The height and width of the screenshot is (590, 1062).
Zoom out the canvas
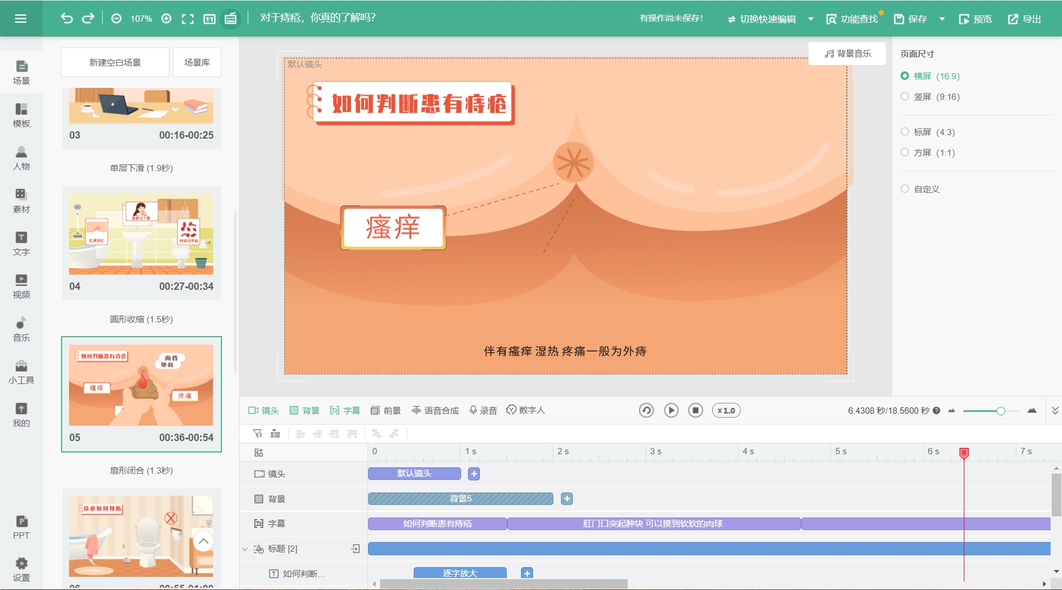[116, 18]
